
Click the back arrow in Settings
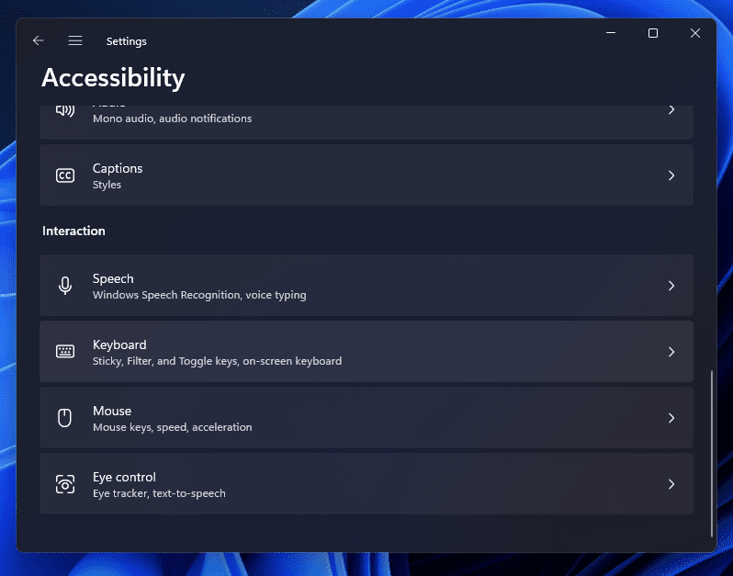coord(38,41)
